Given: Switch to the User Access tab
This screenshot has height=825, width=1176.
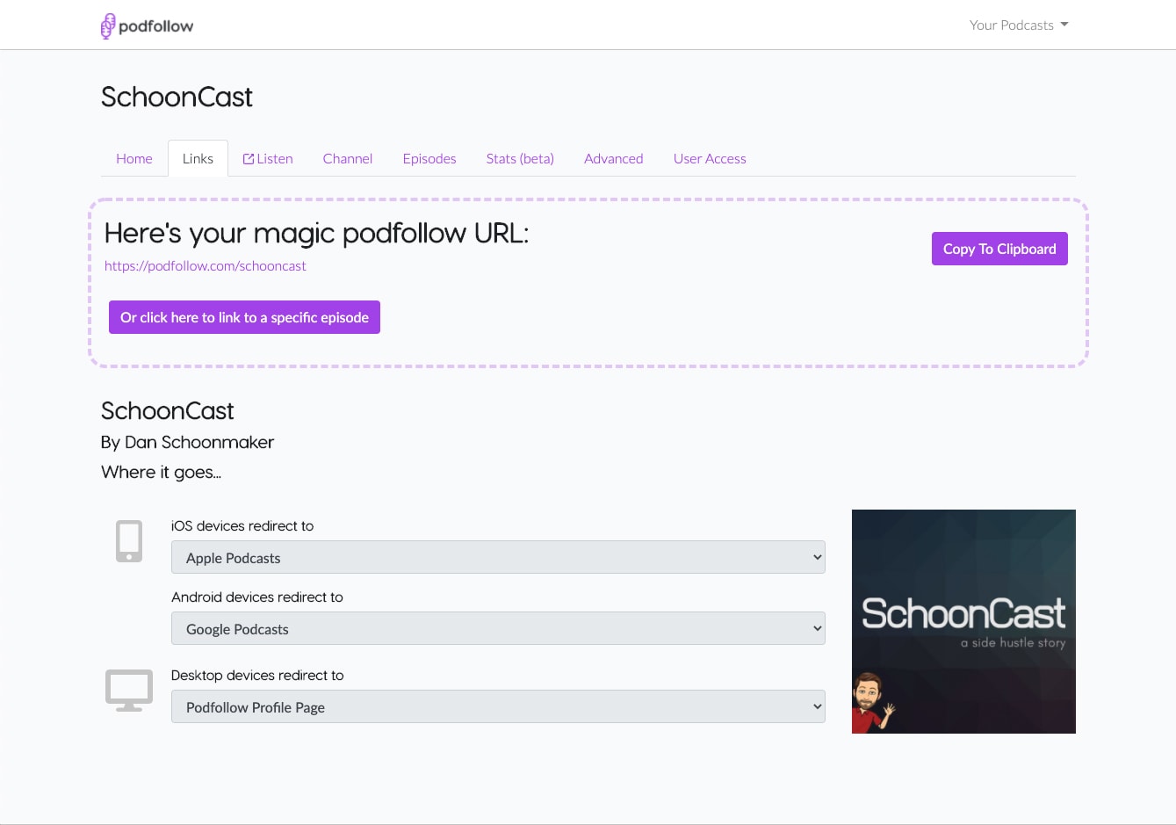Looking at the screenshot, I should [710, 159].
